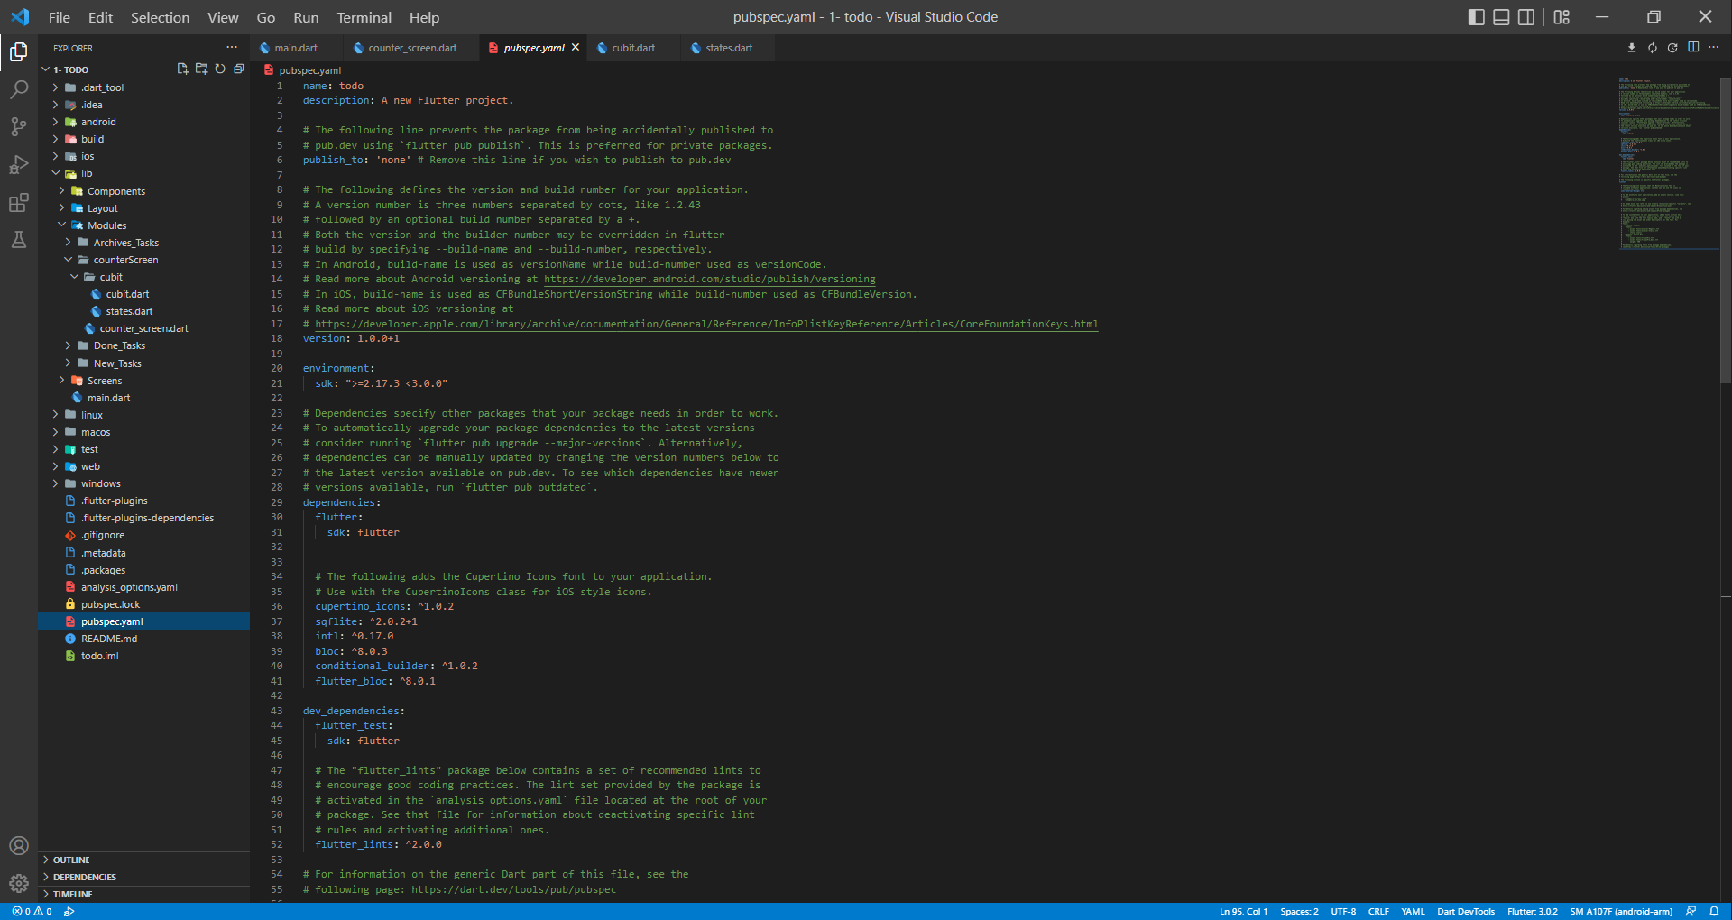Image resolution: width=1732 pixels, height=920 pixels.
Task: Open the Terminal menu
Action: coord(364,17)
